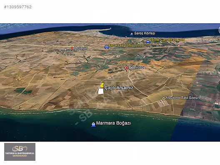Screen dimensions: 220x165
Task: Click the red Bolayır location pin
Action: click(x=72, y=49)
